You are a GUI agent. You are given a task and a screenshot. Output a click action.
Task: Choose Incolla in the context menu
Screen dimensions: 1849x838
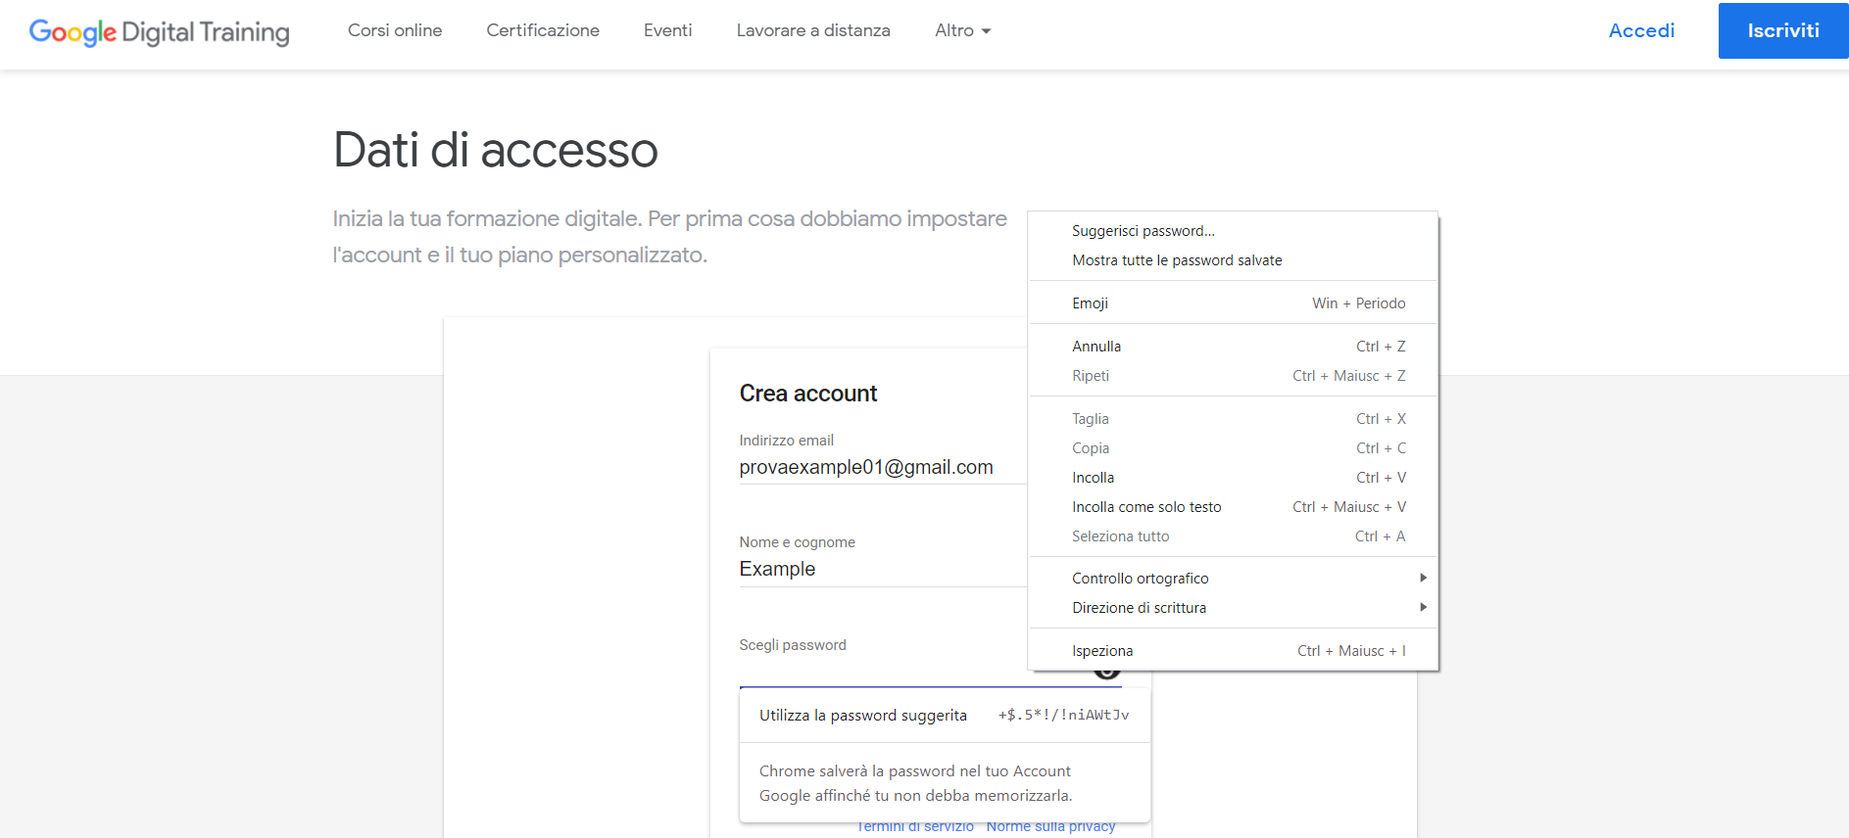tap(1233, 478)
